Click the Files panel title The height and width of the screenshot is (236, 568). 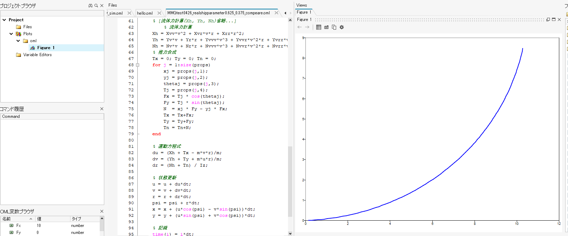[x=113, y=5]
